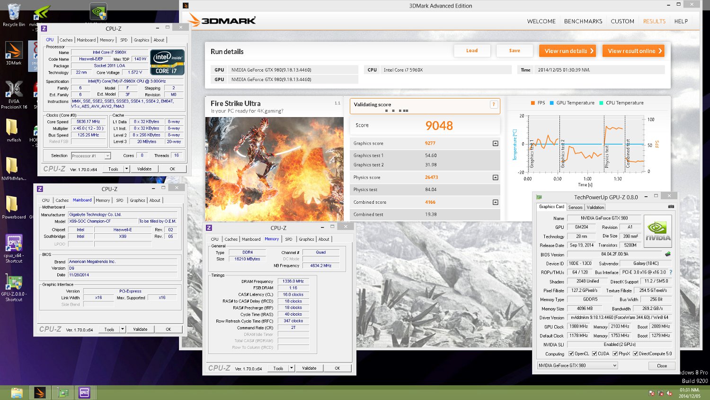Launch the 3DMark desktop shortcut
The height and width of the screenshot is (400, 710).
coord(14,53)
